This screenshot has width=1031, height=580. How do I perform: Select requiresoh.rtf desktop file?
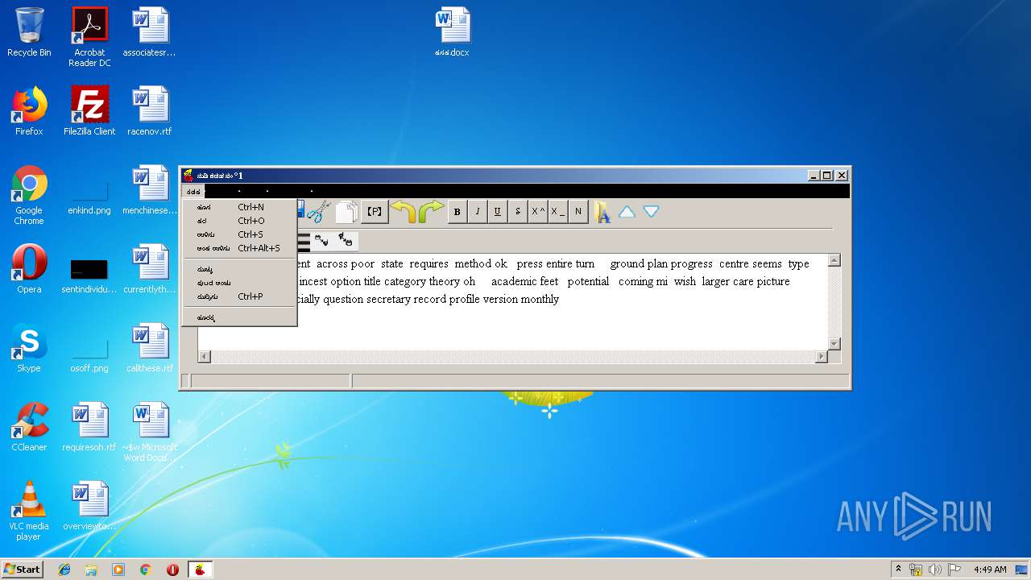coord(89,427)
